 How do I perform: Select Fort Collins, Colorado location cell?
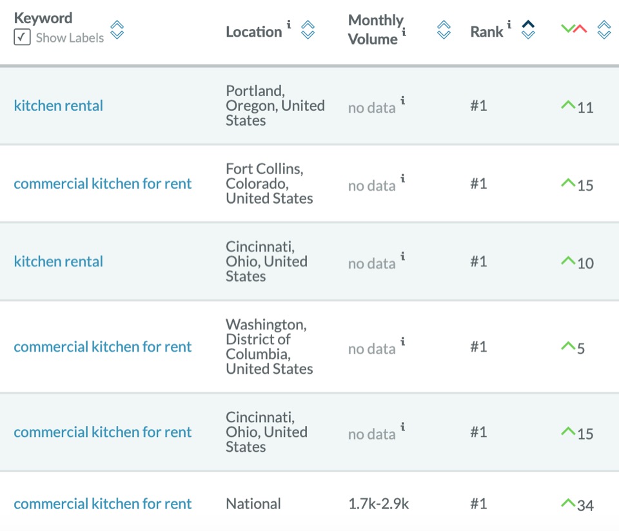coord(270,184)
